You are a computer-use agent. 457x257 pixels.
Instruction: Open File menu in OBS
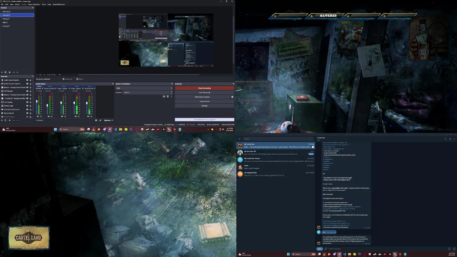[x=2, y=4]
